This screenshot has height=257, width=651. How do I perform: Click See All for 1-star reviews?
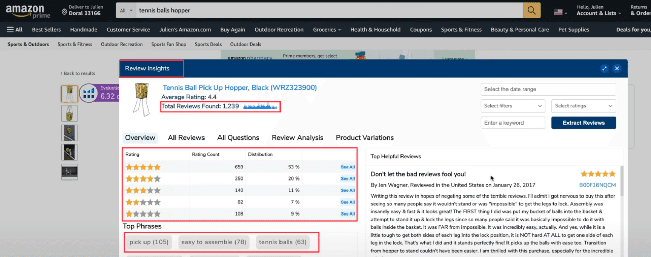(x=348, y=214)
